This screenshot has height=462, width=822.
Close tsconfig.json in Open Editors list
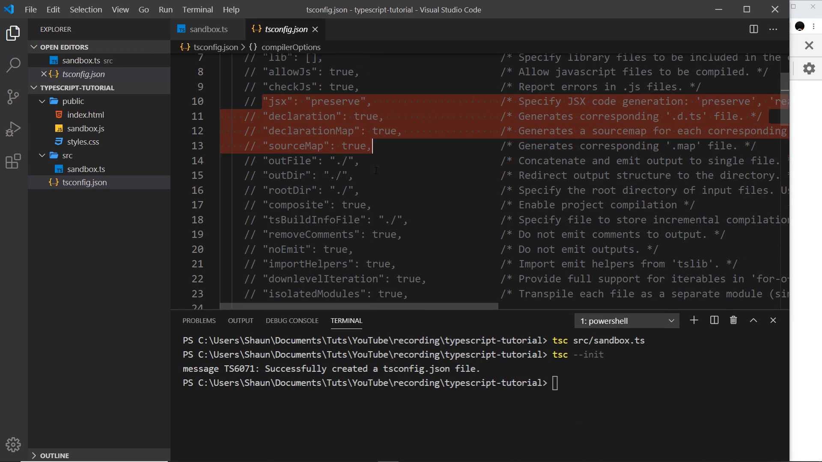click(44, 74)
